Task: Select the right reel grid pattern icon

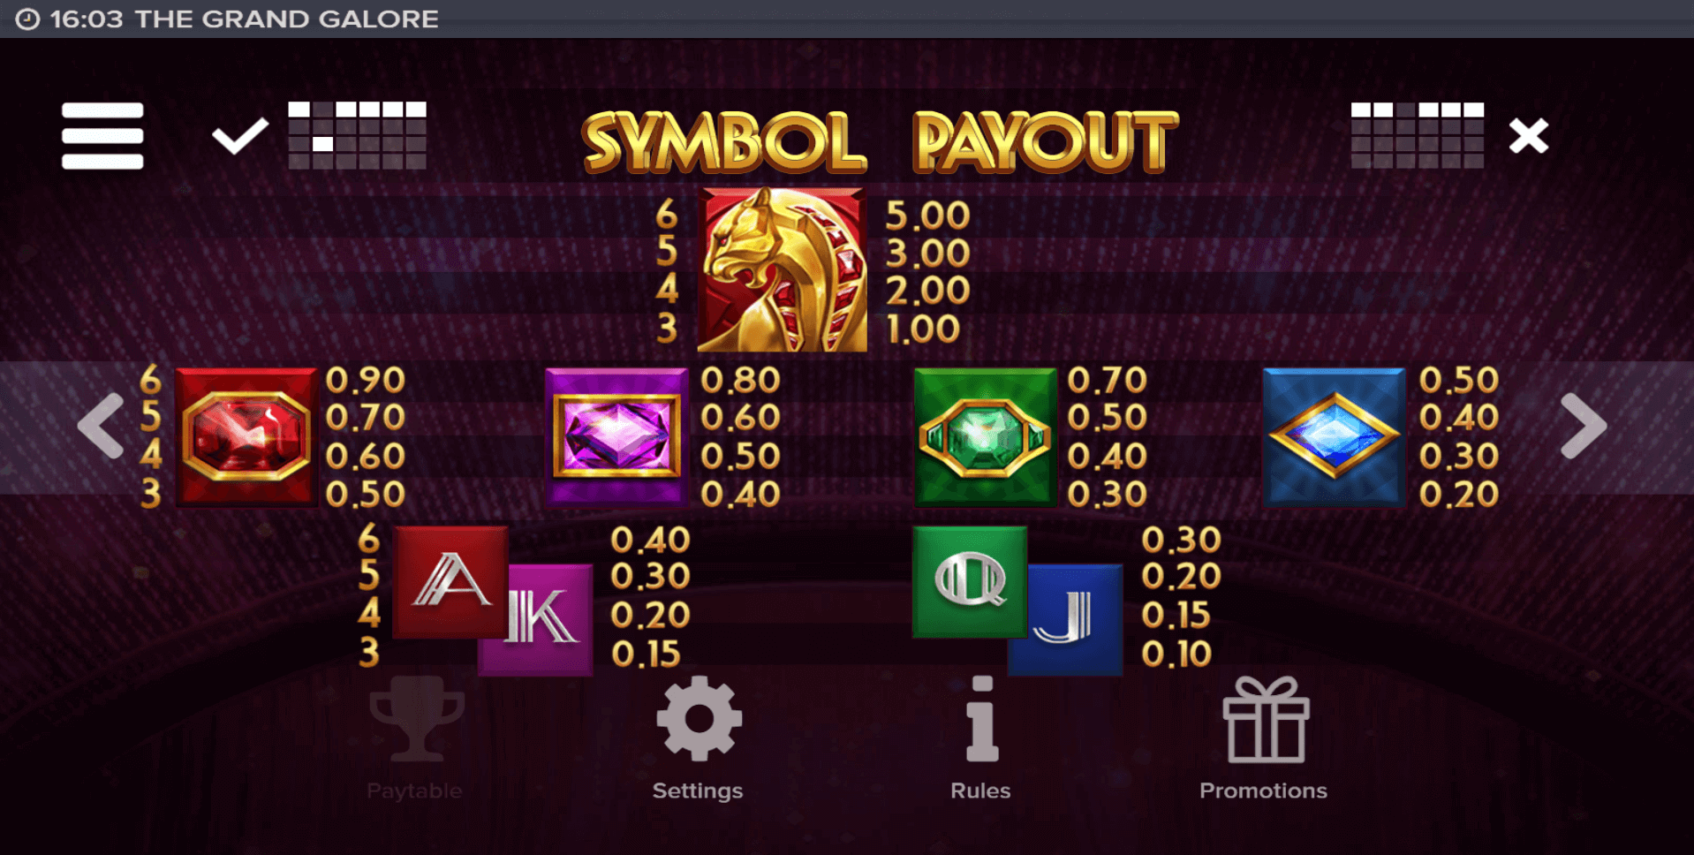Action: coord(1418,135)
